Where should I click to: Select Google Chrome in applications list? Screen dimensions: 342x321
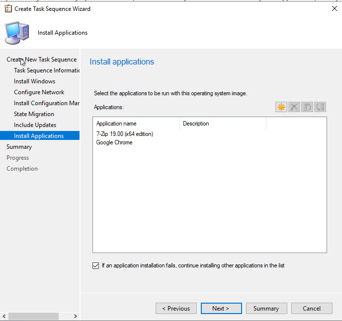tap(114, 142)
